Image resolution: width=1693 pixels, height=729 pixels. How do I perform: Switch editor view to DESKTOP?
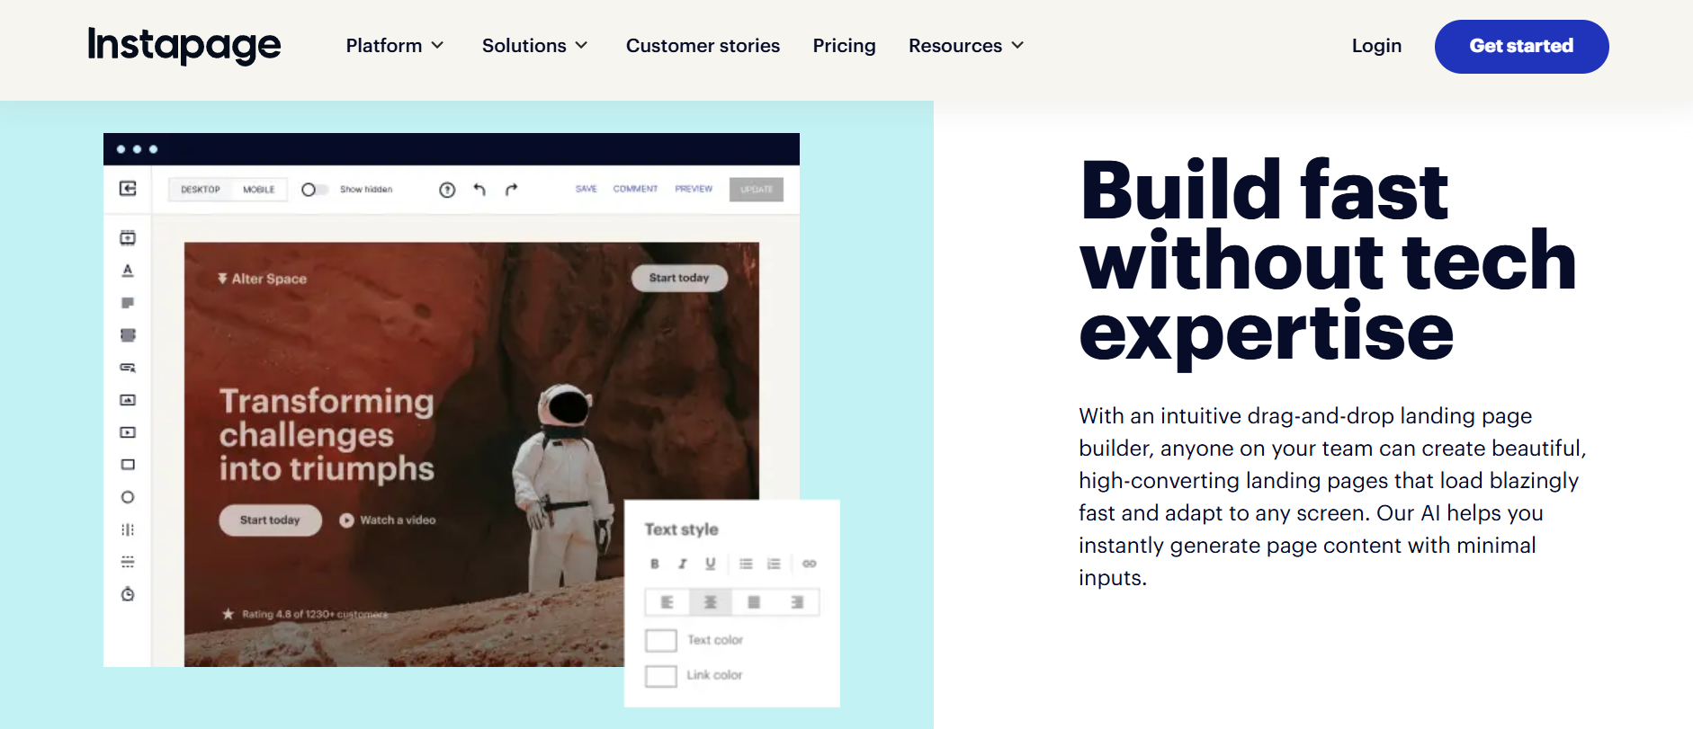tap(200, 190)
